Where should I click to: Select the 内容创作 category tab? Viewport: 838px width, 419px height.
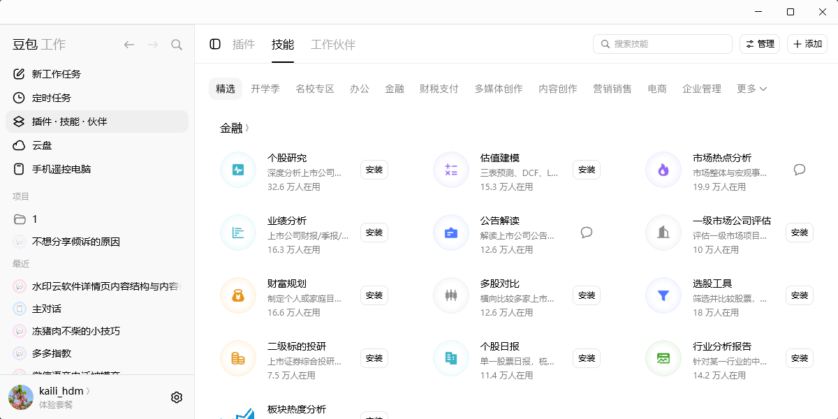click(558, 89)
